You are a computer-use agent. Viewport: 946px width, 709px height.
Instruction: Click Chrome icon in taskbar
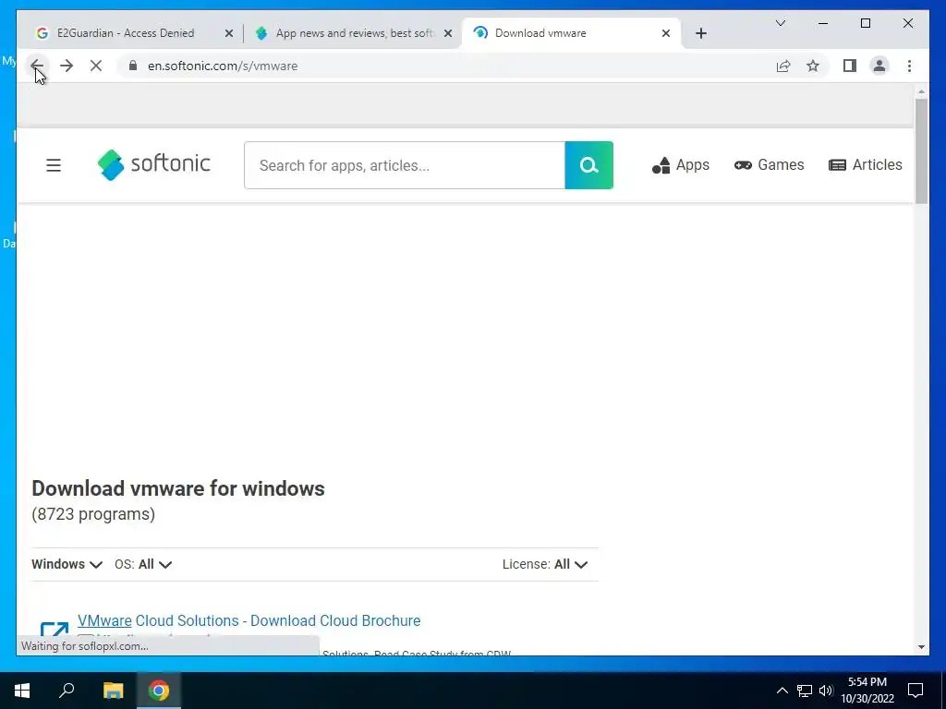(x=159, y=691)
